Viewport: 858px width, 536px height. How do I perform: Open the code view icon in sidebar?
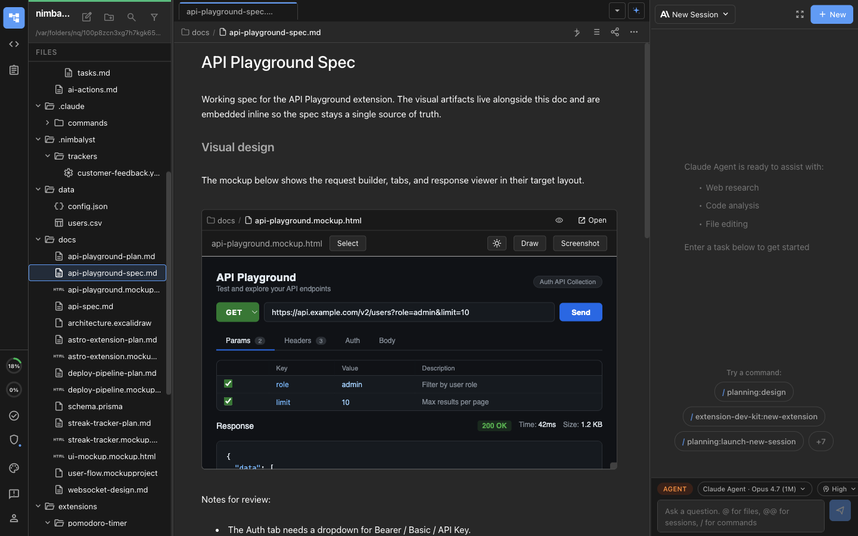[14, 44]
